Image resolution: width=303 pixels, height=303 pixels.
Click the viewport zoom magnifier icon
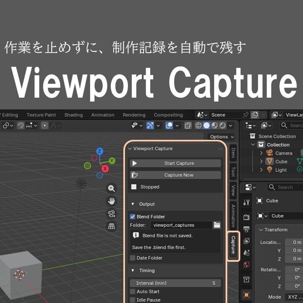[112, 188]
